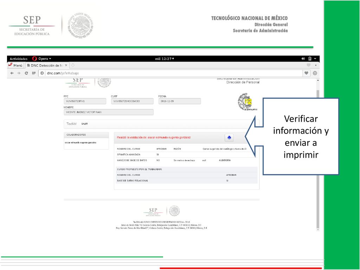Click the blue printer icon button

229,137
